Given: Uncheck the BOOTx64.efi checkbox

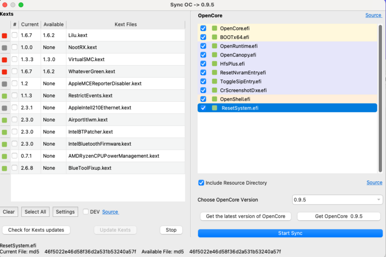Looking at the screenshot, I should [203, 37].
